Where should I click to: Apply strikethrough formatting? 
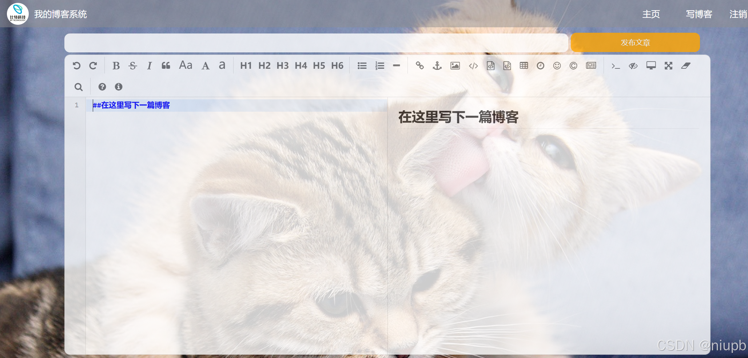click(133, 65)
